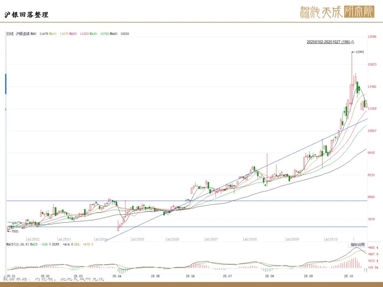Click the MA60 legend label
Viewport: 383px width, 287px height.
119,34
